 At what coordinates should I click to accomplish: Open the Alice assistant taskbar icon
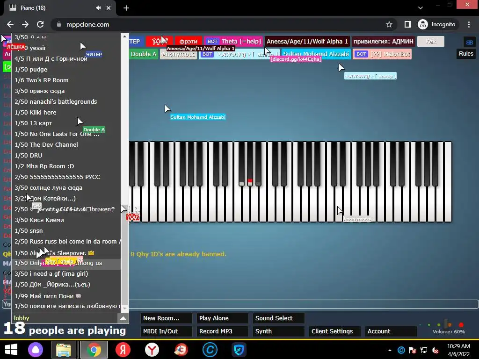pyautogui.click(x=36, y=350)
